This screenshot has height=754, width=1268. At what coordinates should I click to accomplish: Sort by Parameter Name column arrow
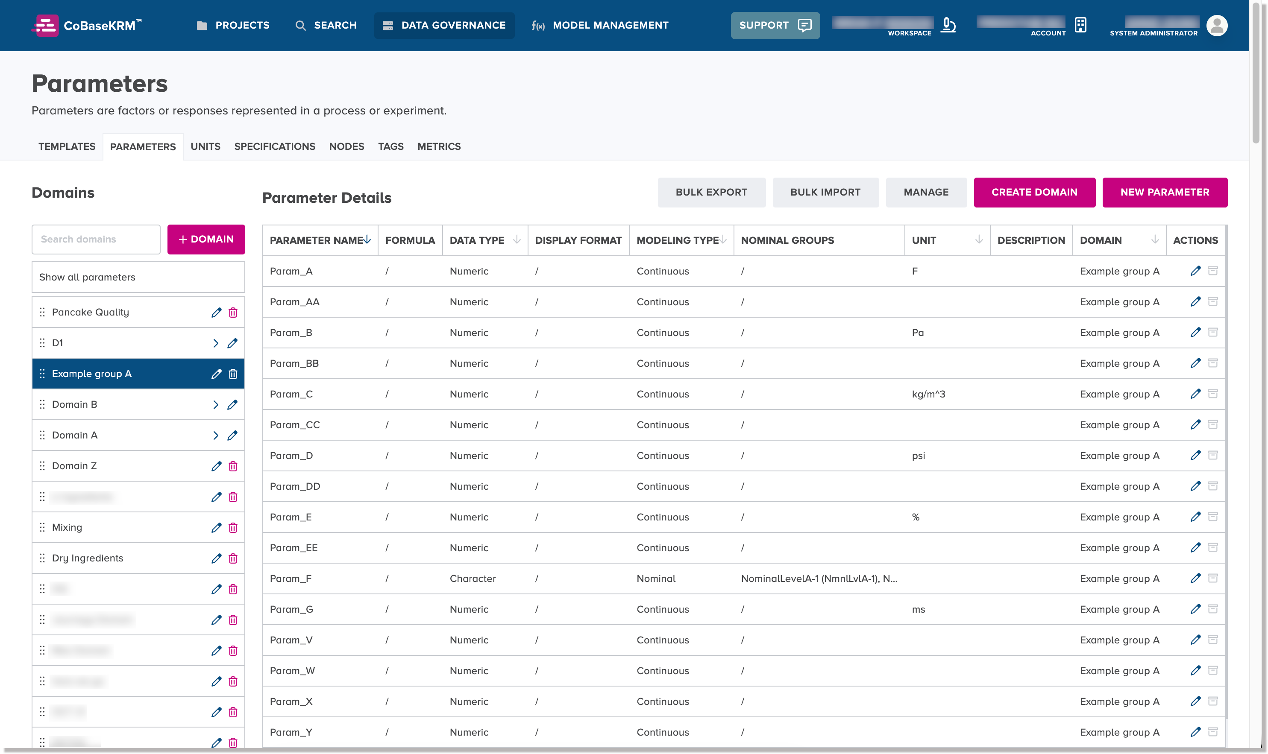367,240
